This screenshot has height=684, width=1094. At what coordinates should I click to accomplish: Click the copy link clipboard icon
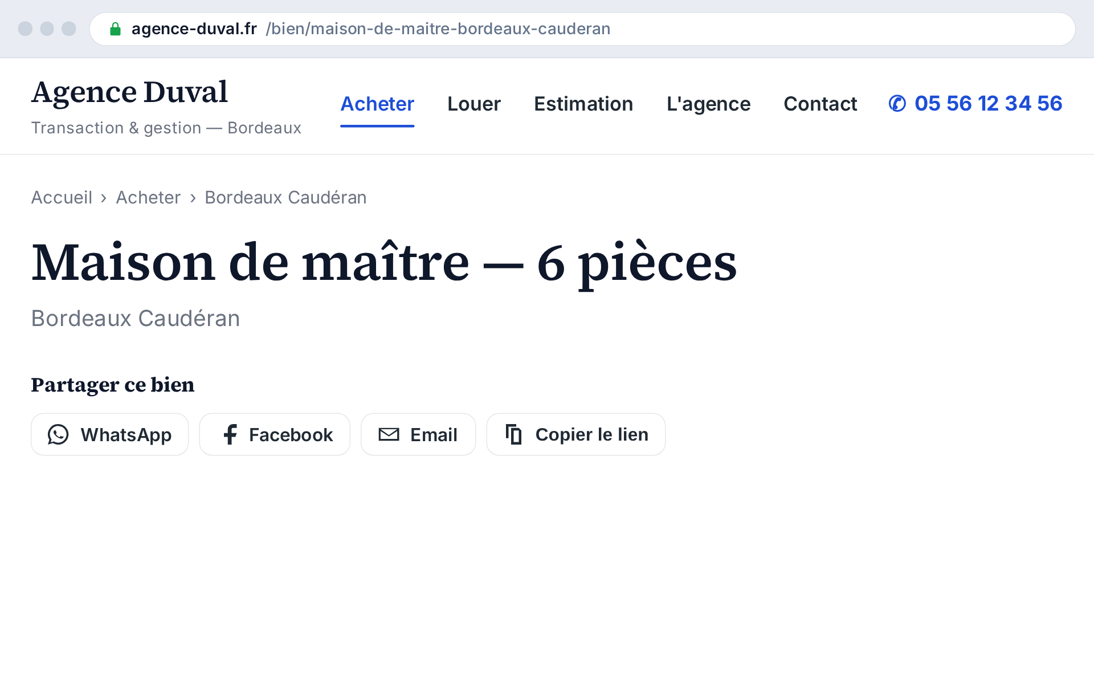[514, 434]
